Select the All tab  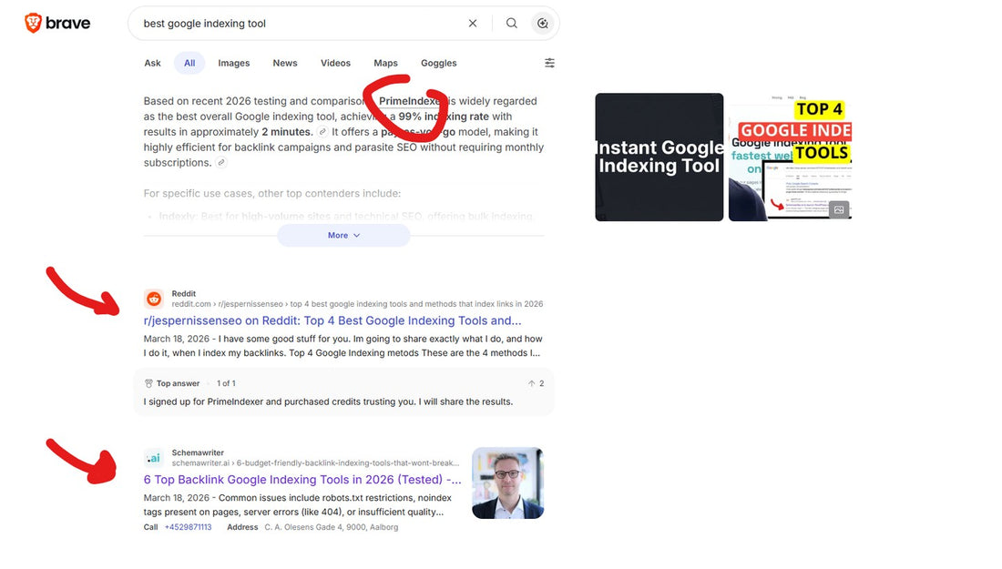pos(189,63)
